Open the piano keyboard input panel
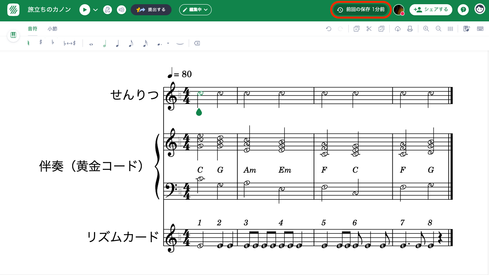This screenshot has width=489, height=275. click(x=466, y=29)
